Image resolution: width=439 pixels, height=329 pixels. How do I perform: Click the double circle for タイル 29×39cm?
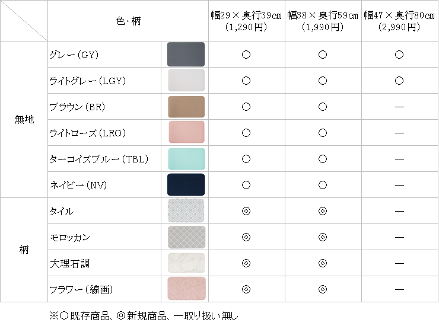pos(246,211)
